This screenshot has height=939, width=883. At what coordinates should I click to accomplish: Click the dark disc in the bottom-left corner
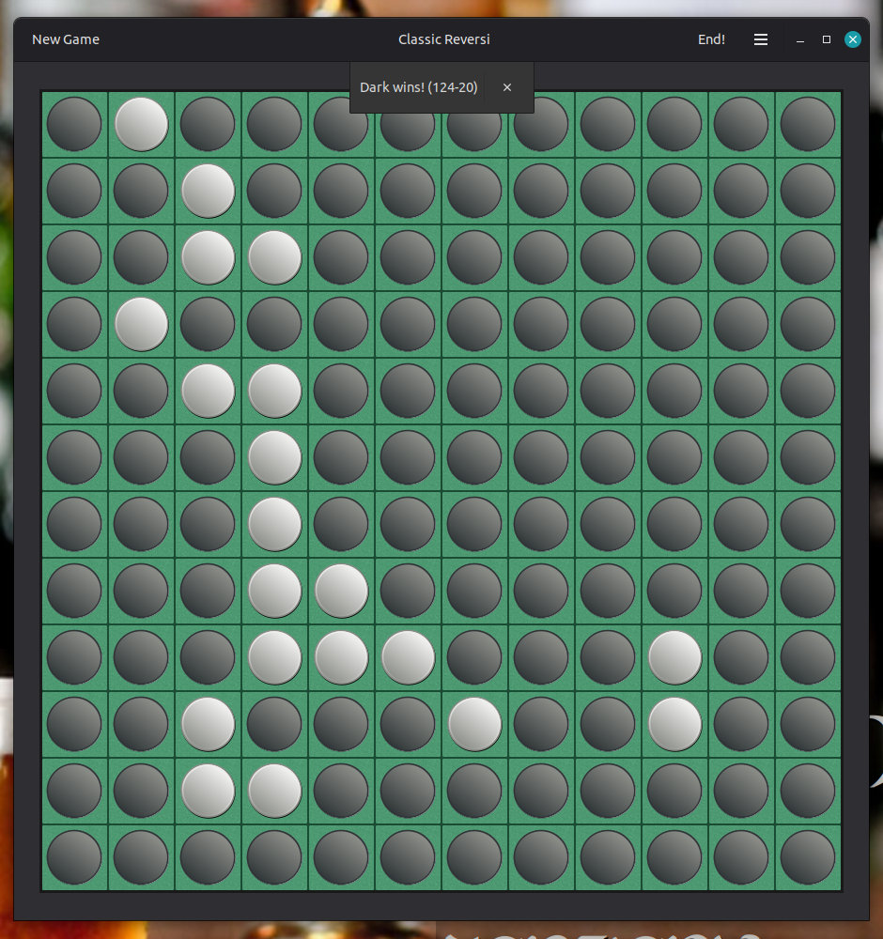pos(74,856)
